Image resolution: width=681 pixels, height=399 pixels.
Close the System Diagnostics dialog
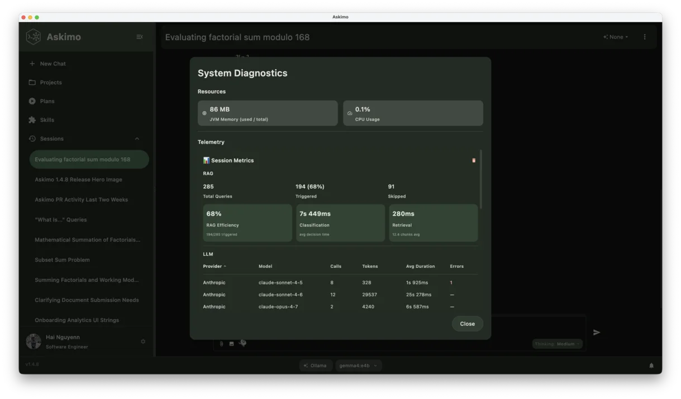click(x=468, y=324)
